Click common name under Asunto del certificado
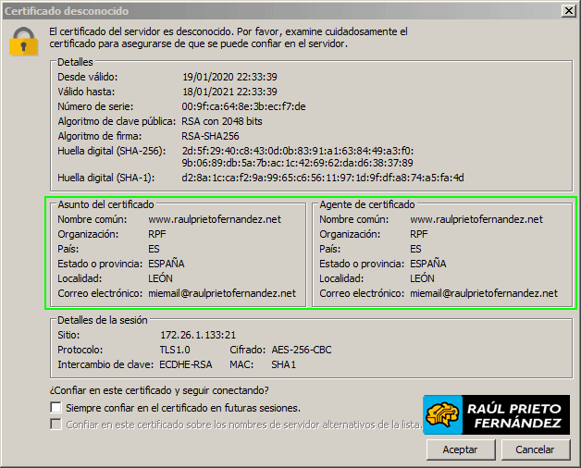581x468 pixels. tap(214, 219)
